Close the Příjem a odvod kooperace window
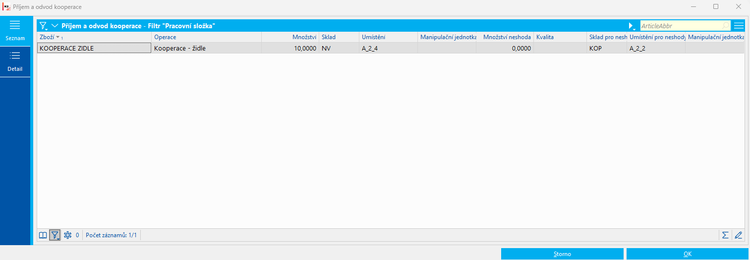The height and width of the screenshot is (260, 750). [738, 7]
